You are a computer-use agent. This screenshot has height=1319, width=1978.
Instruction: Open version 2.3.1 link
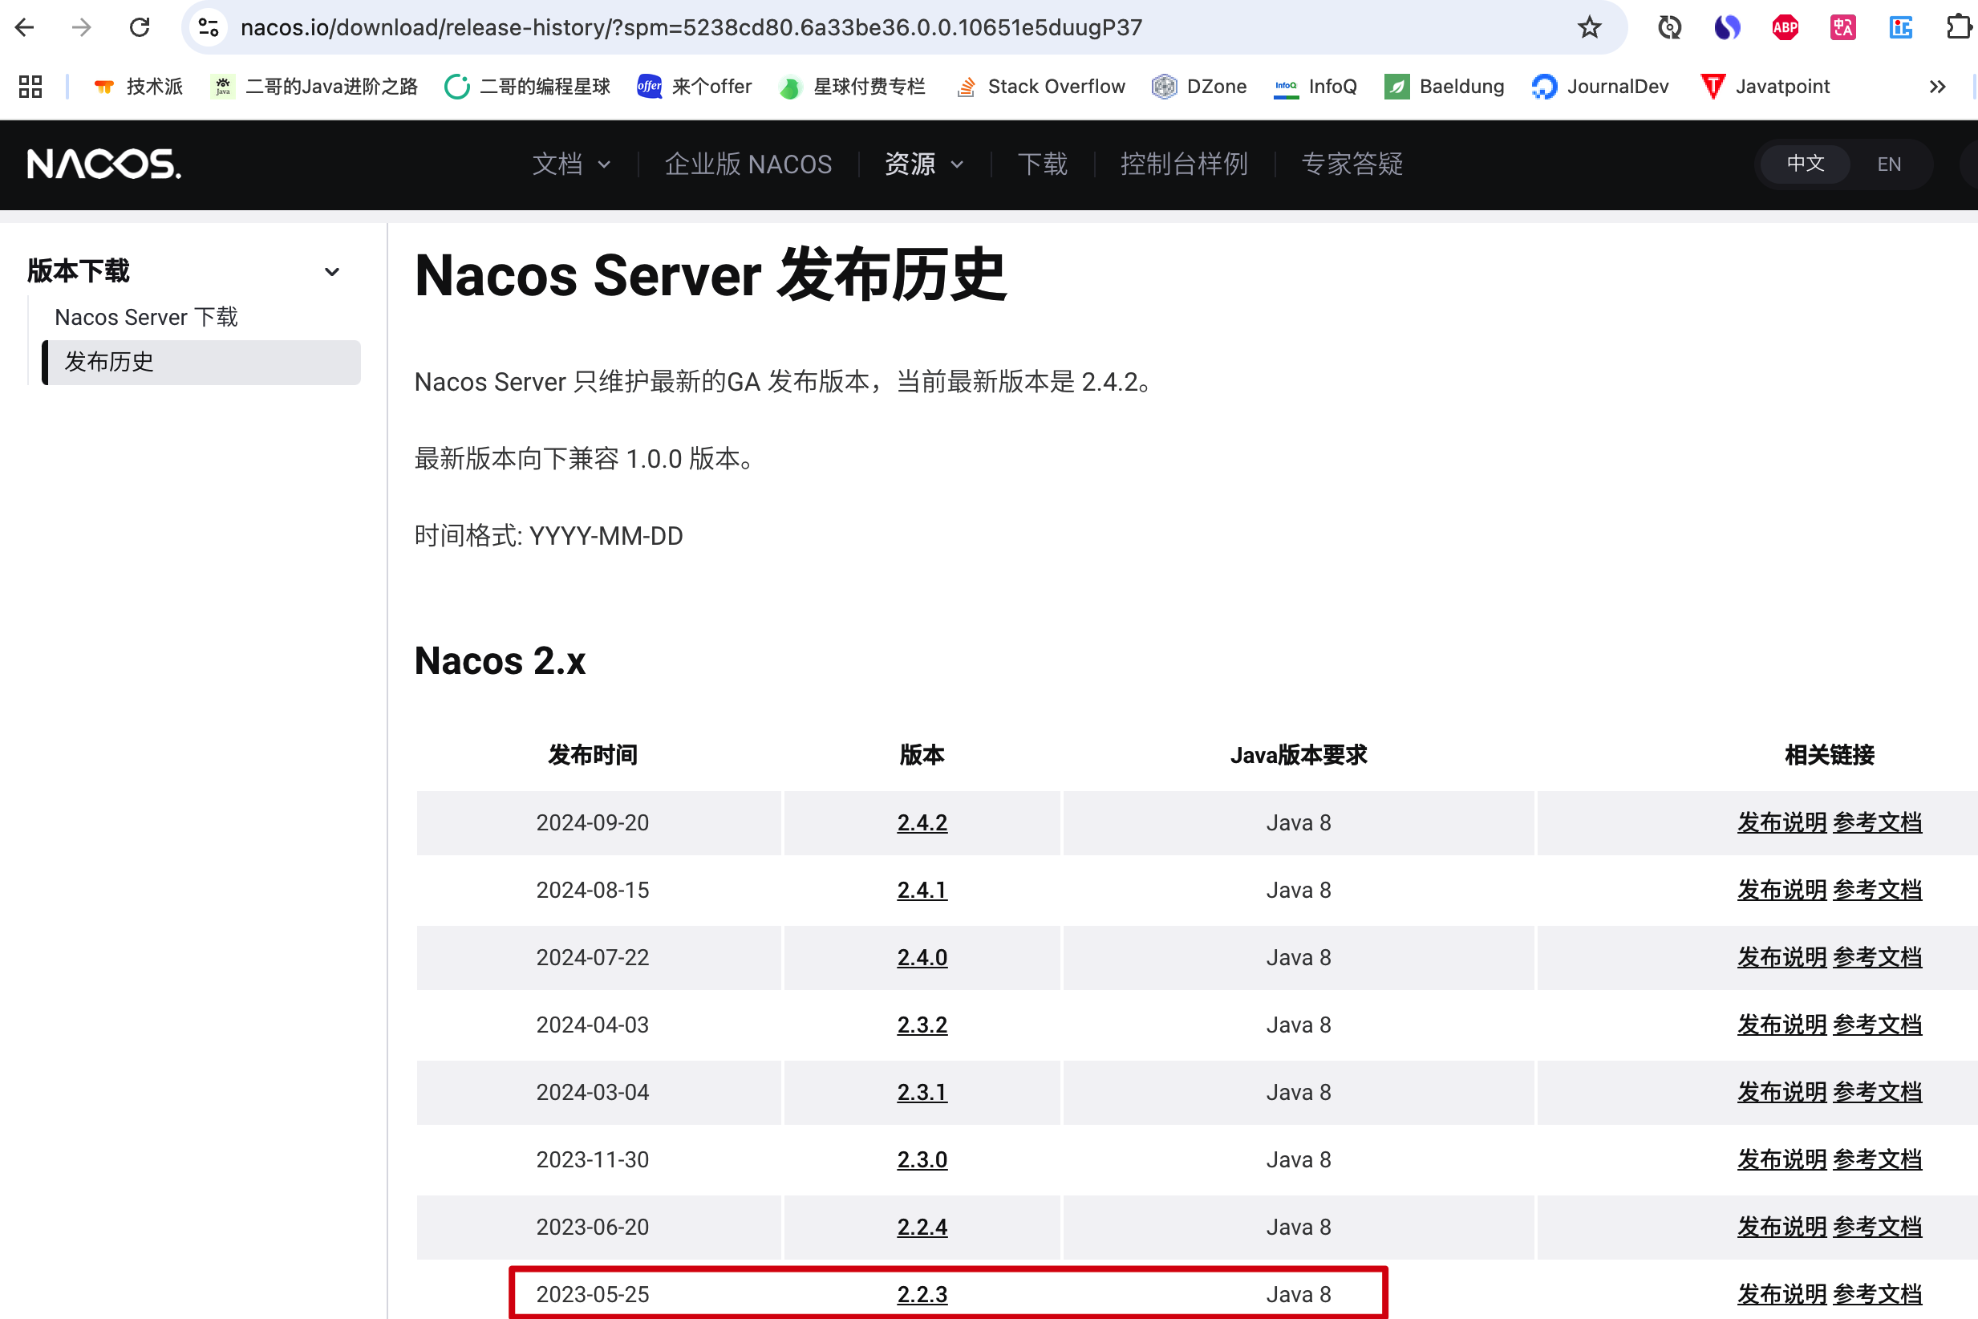coord(922,1092)
